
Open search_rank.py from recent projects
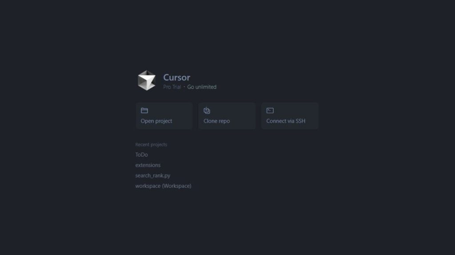point(153,175)
